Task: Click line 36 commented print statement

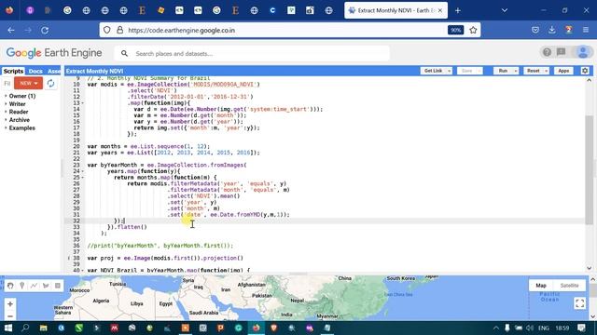Action: tap(160, 246)
